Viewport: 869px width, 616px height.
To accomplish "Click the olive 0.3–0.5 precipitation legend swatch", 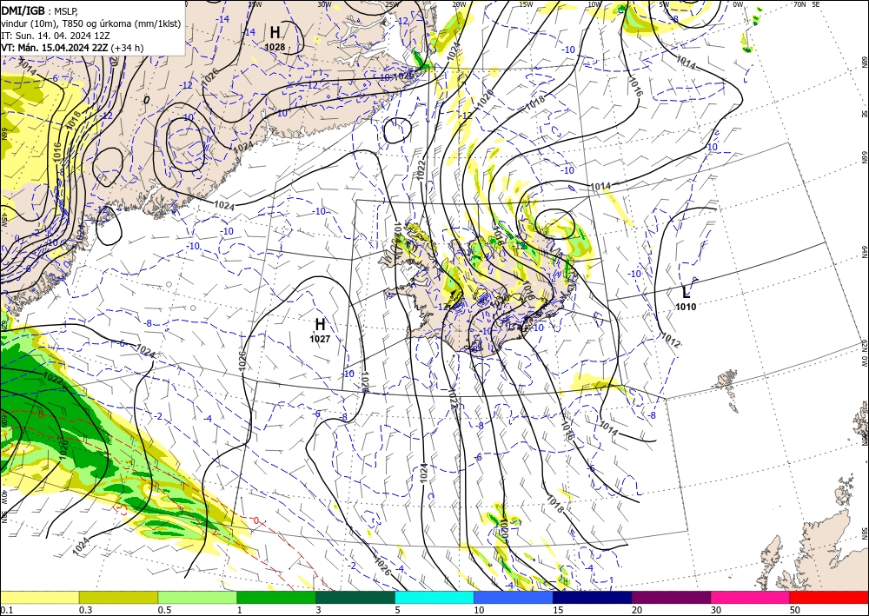I will click(118, 597).
